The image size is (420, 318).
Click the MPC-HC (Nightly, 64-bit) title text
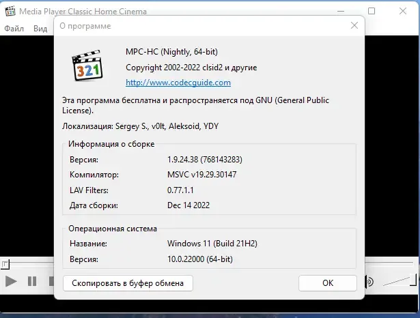pyautogui.click(x=171, y=51)
